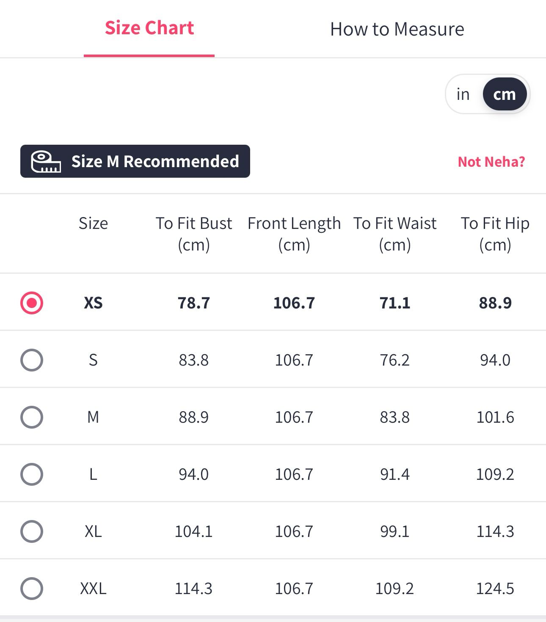Switch to How to Measure tab
The width and height of the screenshot is (546, 622).
[397, 29]
